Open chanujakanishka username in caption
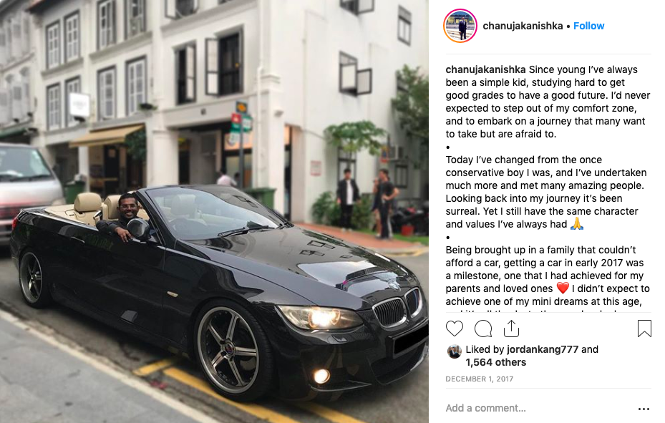 (485, 69)
